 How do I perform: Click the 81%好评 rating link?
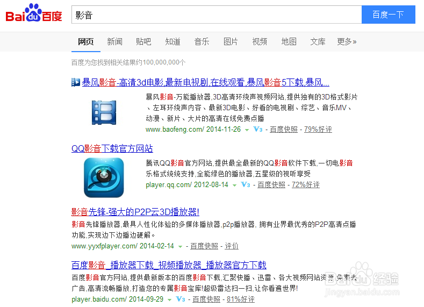241,299
